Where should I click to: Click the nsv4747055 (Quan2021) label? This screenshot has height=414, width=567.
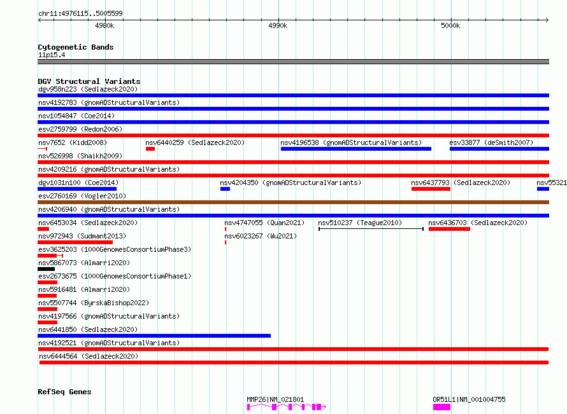click(264, 223)
